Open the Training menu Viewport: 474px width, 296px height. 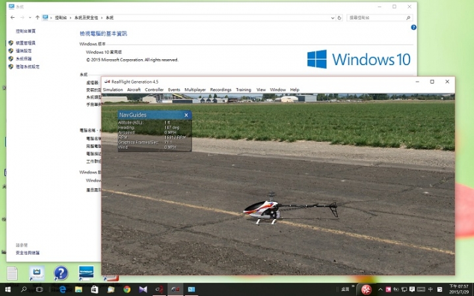pyautogui.click(x=244, y=89)
